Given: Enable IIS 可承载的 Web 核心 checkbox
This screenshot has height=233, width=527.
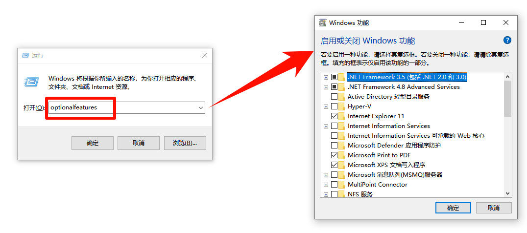Looking at the screenshot, I should click(x=334, y=136).
